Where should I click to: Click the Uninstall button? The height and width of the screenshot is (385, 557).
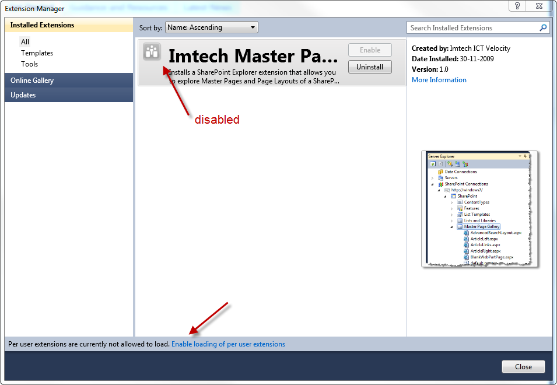pyautogui.click(x=370, y=66)
